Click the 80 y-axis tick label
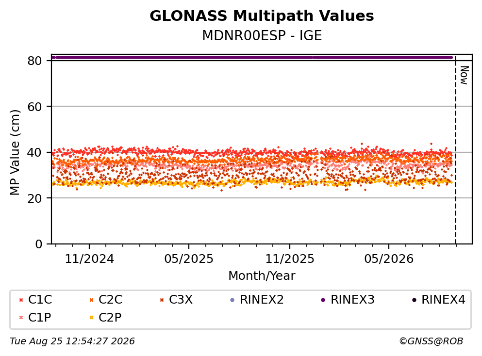Screen dimensions: 482x356 point(35,61)
